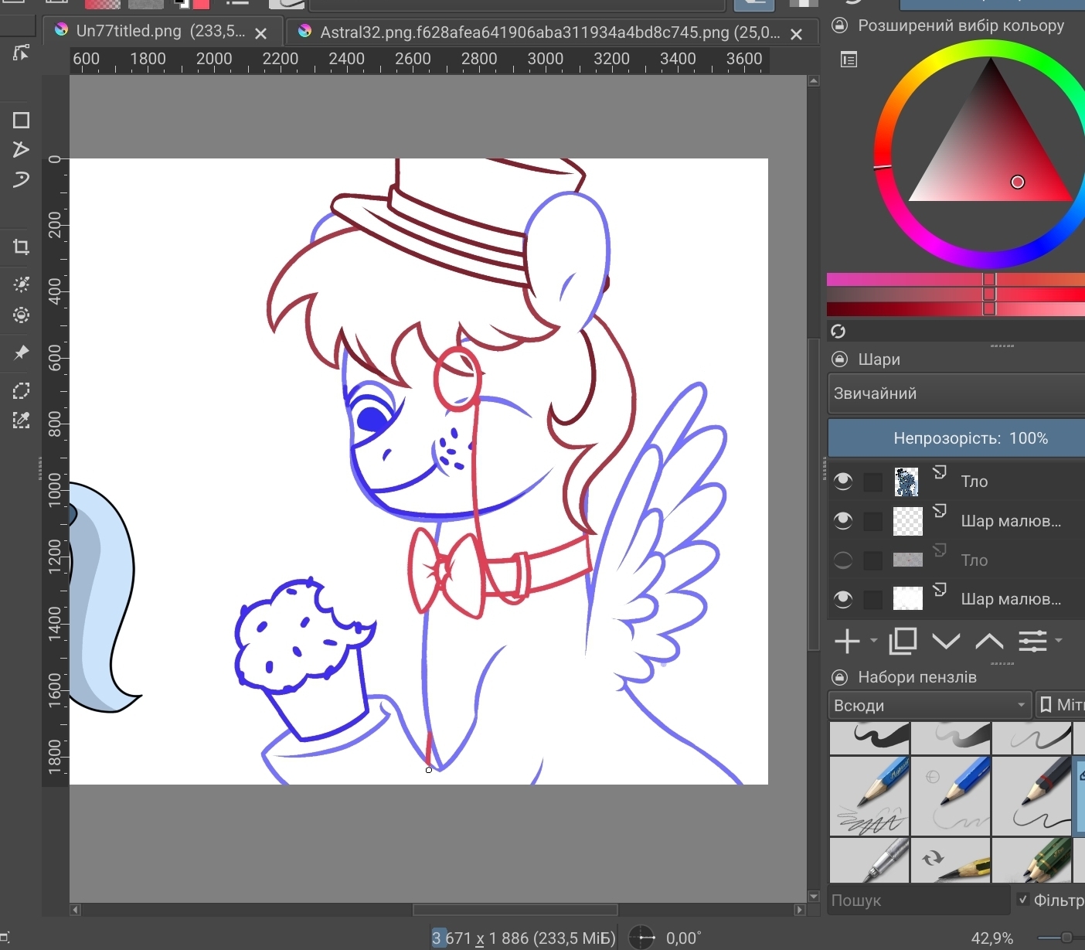Uncheck the Фільтр checkbox

click(x=1023, y=899)
